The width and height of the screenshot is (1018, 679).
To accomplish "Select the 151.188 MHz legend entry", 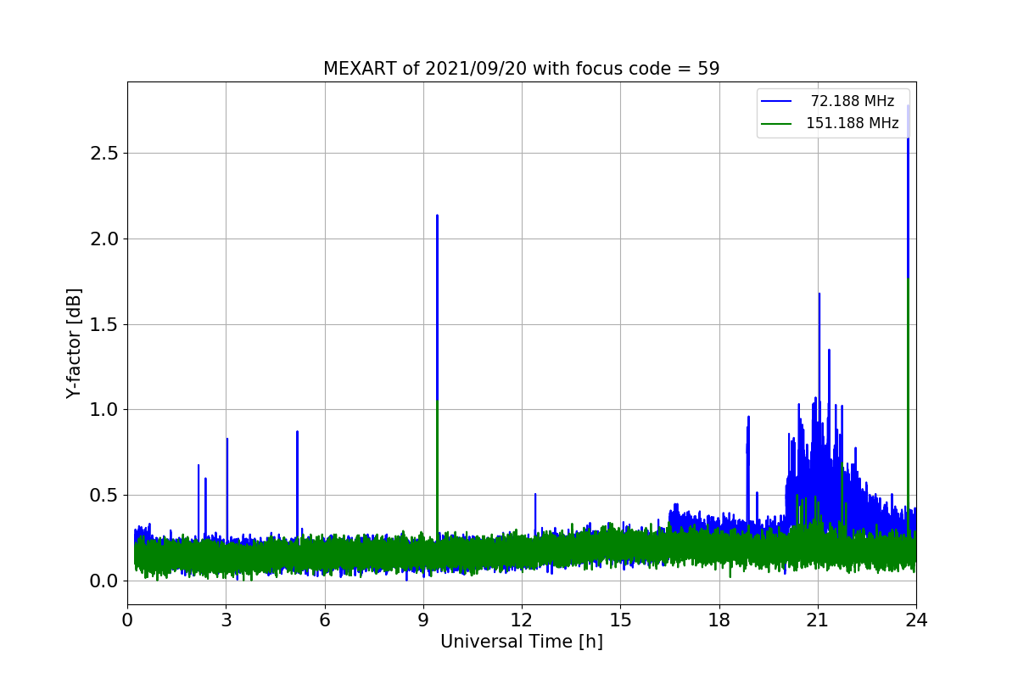I will [830, 123].
